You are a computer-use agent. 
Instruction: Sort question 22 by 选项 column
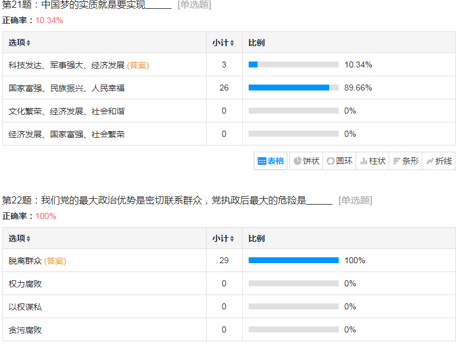20,238
